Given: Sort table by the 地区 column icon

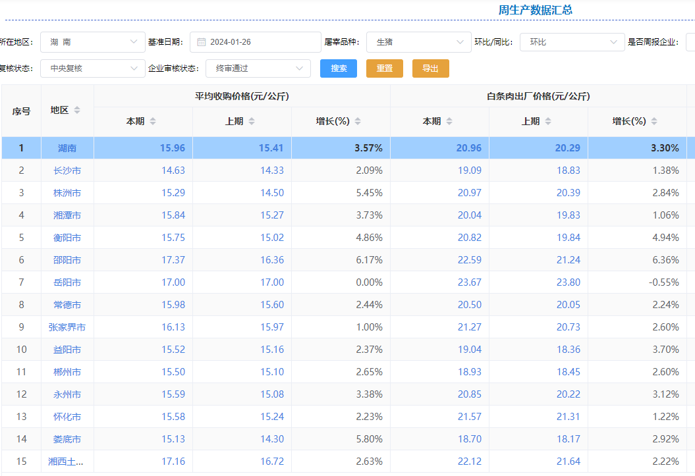Looking at the screenshot, I should pos(77,110).
